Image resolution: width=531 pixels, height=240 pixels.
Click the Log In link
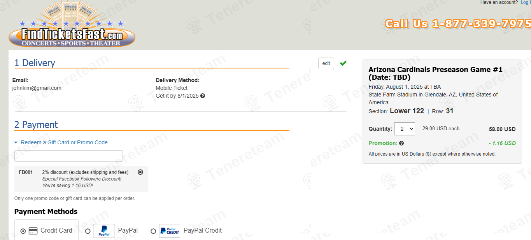pyautogui.click(x=526, y=2)
